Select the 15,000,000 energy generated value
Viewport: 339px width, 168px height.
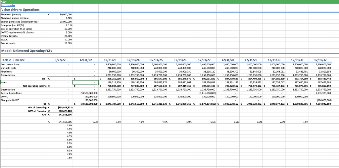pos(66,22)
